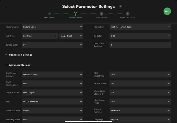Go back with the left arrow icon

click(x=6, y=6)
